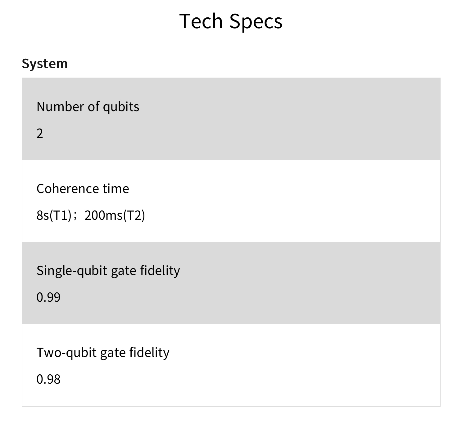Click the 0.98 fidelity value
The width and height of the screenshot is (462, 424).
48,379
